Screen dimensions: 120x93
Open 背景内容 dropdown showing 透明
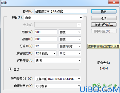[58, 60]
